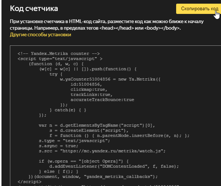
Task: Click the s.src watch.js URL line
Action: (102, 151)
